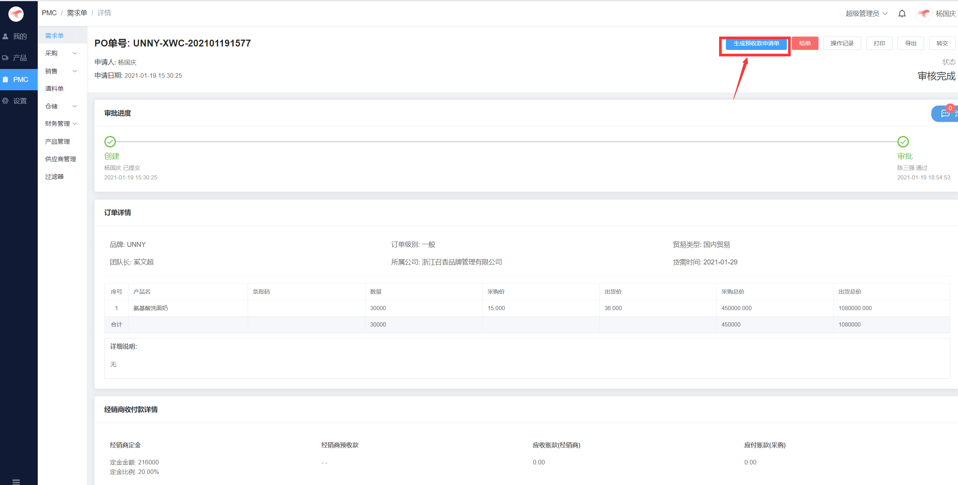Open 请料单 menu item
The width and height of the screenshot is (958, 485).
(54, 88)
